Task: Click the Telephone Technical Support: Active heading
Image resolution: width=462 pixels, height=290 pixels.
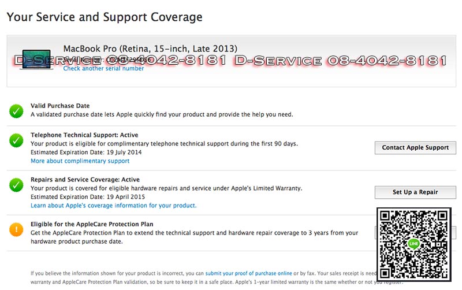Action: 84,135
